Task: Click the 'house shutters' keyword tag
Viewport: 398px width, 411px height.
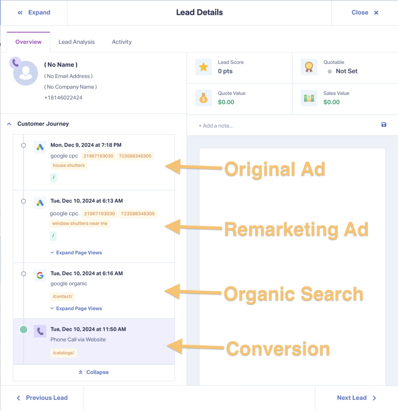Action: 69,165
